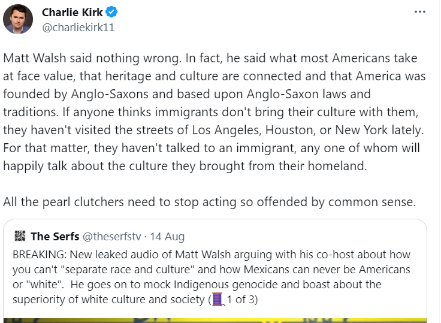Screen dimensions: 441x323
Task: Click Charlie Kirk's profile avatar photo
Action: click(18, 19)
